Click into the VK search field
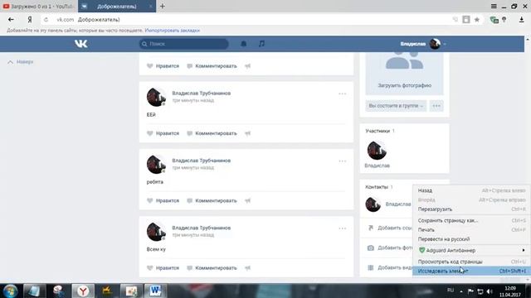 click(184, 44)
